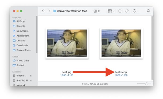The height and width of the screenshot is (99, 163).
Task: Go forward with the right chevron
Action: [x=49, y=11]
